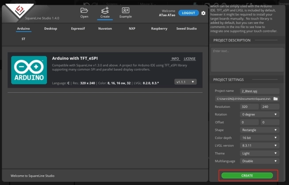Switch to the Espressif tab
Image resolution: width=289 pixels, height=185 pixels.
[79, 29]
